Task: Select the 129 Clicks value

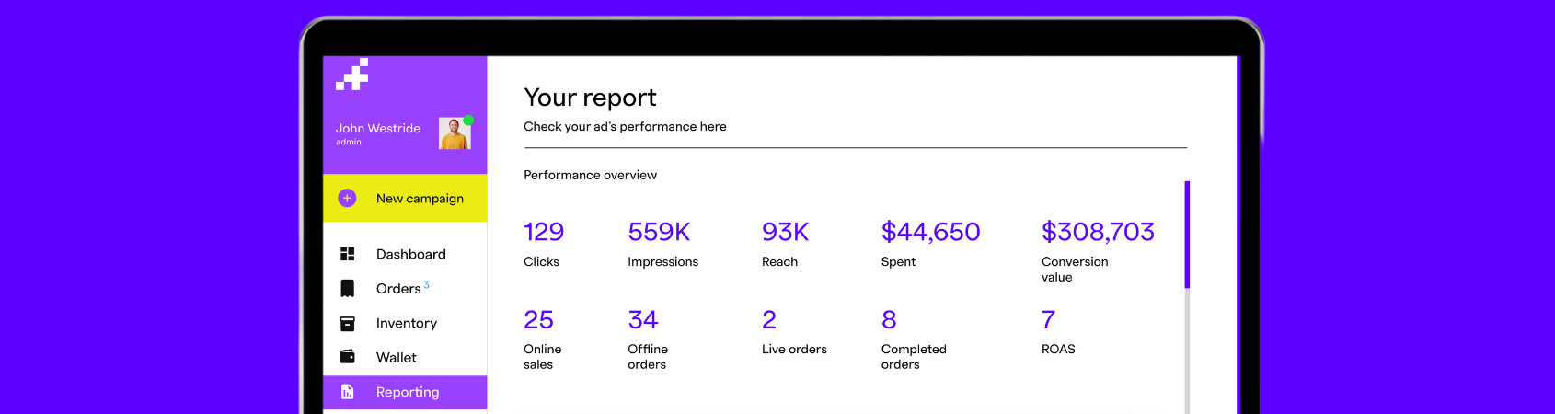Action: tap(544, 232)
